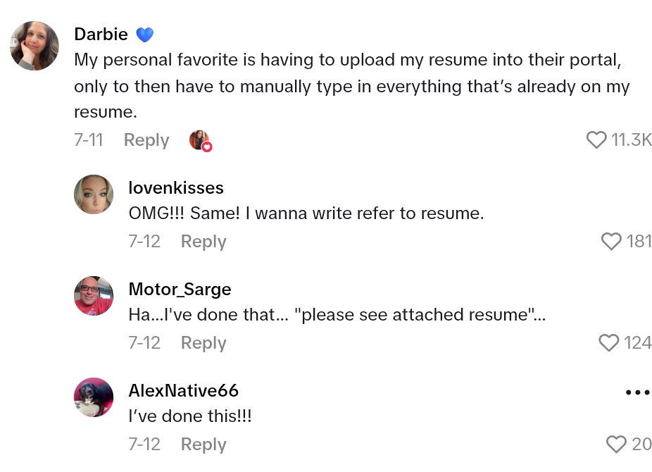Open Darbie's profile by clicking her username

[101, 34]
